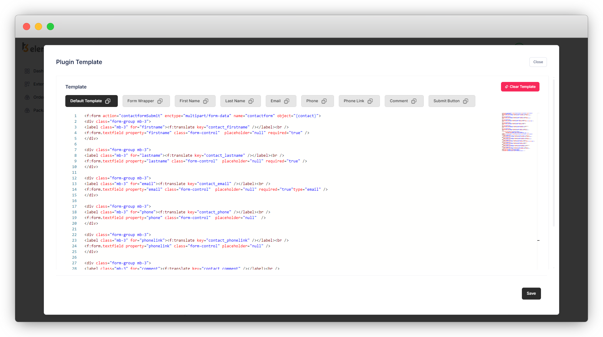The height and width of the screenshot is (337, 603).
Task: Click copy icon on Default Template tab
Action: click(108, 101)
